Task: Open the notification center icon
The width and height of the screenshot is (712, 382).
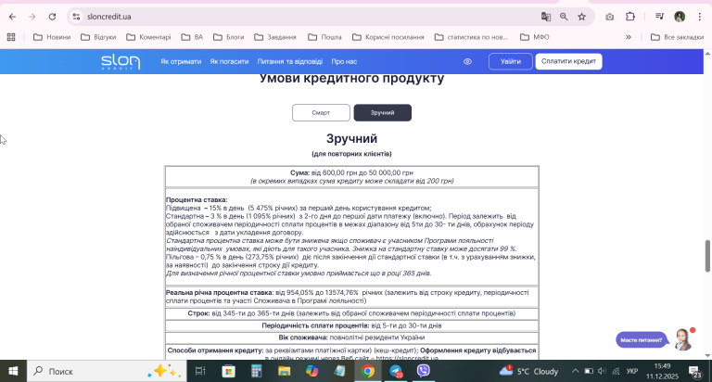Action: [x=694, y=372]
